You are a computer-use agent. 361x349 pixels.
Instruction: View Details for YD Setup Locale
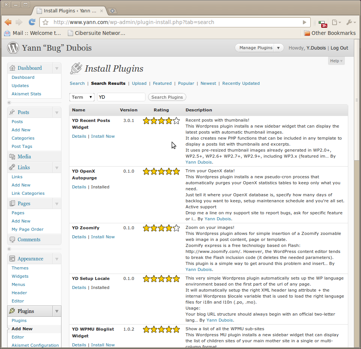[79, 287]
